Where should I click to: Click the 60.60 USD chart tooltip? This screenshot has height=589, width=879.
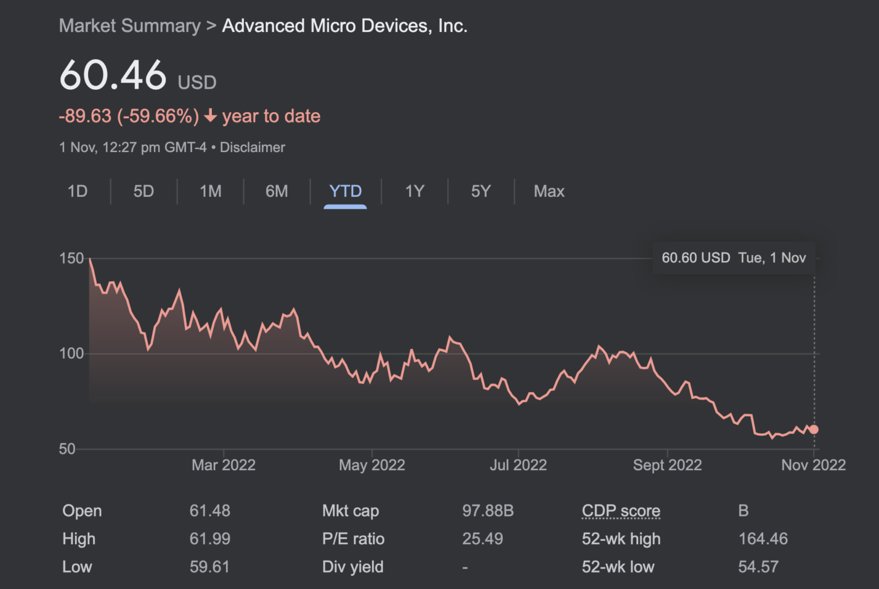[x=734, y=258]
